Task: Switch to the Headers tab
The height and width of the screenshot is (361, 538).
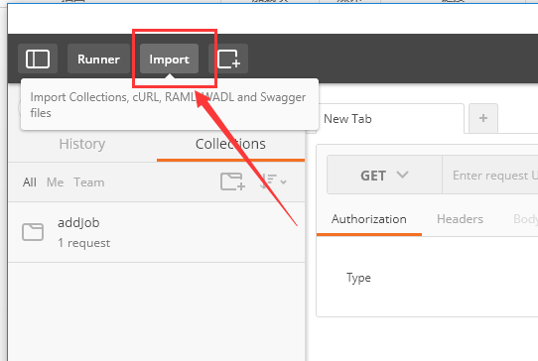Action: (461, 219)
